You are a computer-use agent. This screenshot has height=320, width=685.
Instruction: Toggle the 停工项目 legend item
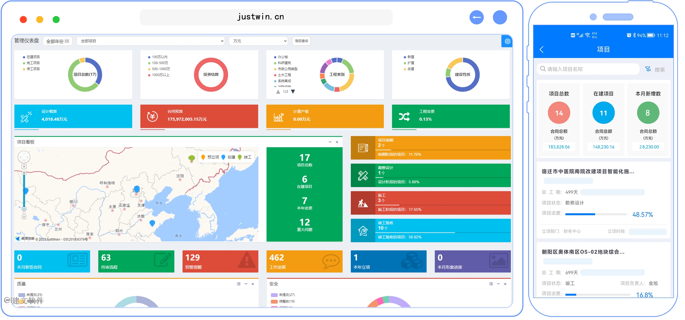point(31,69)
